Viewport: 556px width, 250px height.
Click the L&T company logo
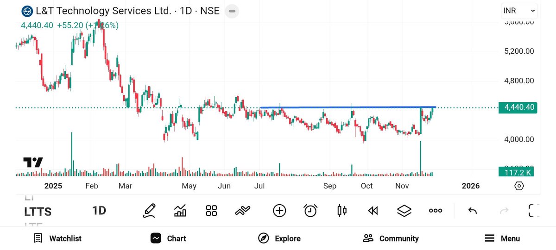click(x=27, y=11)
